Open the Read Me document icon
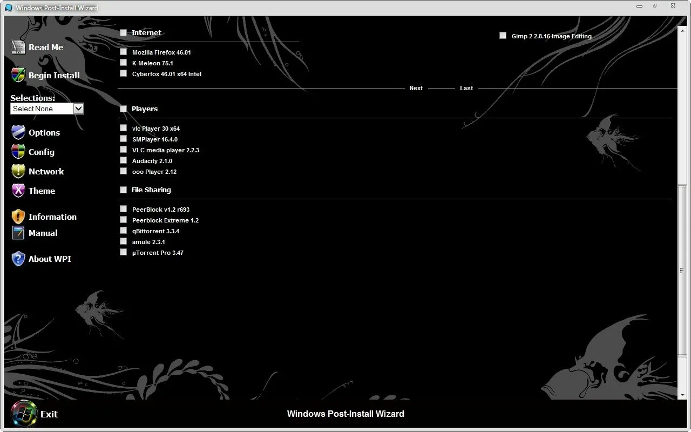 pyautogui.click(x=18, y=48)
